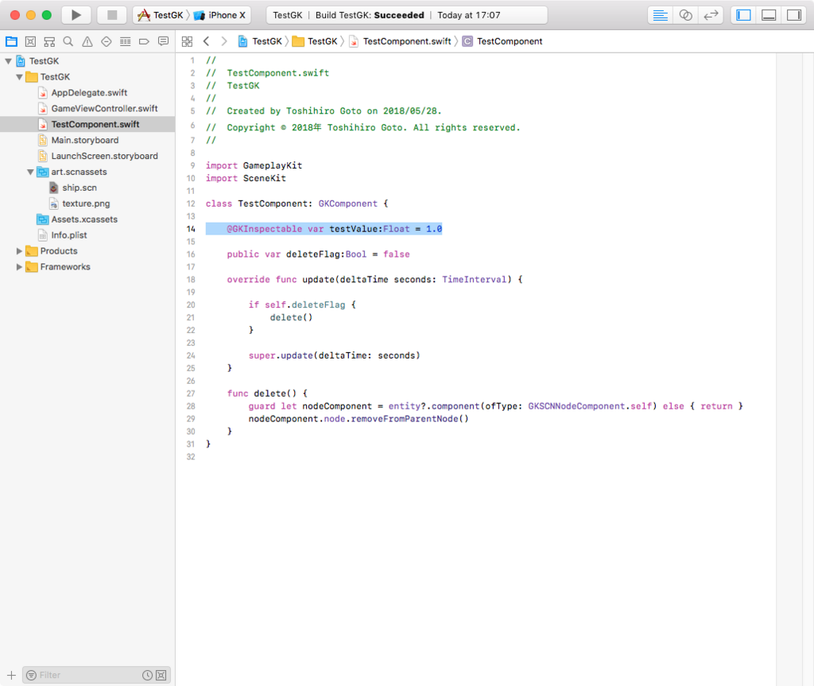Image resolution: width=814 pixels, height=686 pixels.
Task: Open Info.plist file
Action: coord(87,235)
